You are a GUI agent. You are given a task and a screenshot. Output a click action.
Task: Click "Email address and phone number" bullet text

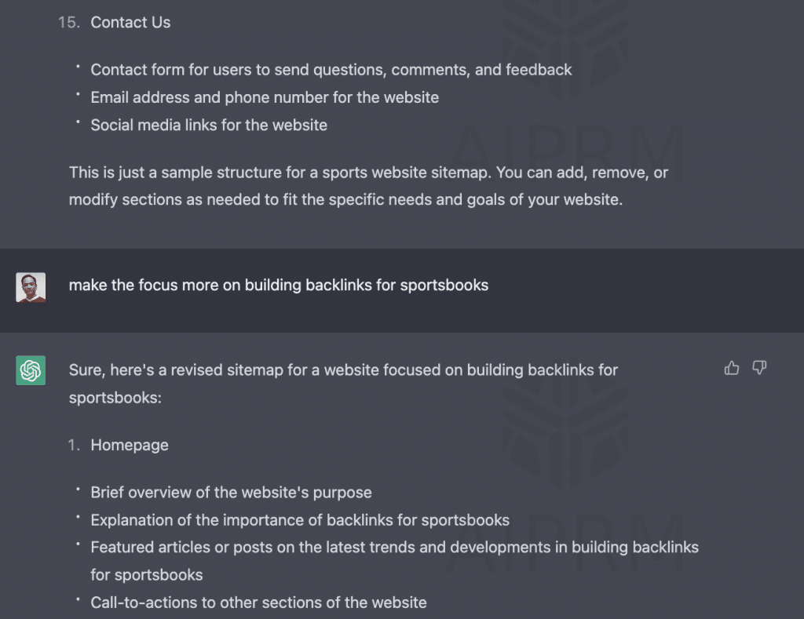pos(264,97)
